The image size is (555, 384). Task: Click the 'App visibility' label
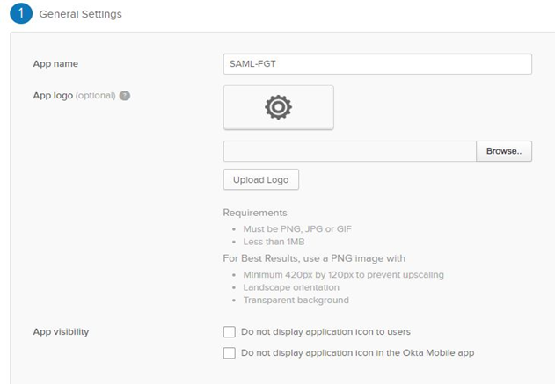(60, 332)
